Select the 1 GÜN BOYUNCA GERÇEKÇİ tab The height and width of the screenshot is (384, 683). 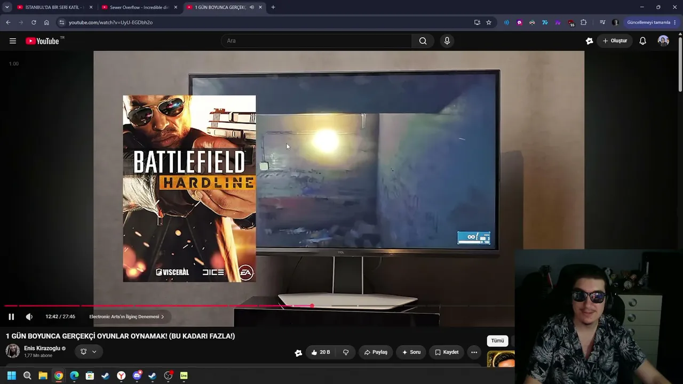[220, 7]
